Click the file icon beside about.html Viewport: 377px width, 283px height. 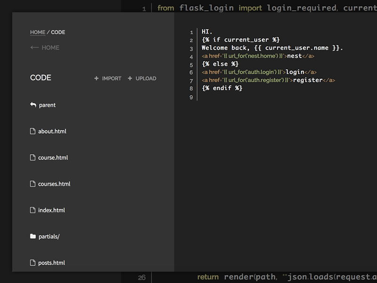(32, 131)
